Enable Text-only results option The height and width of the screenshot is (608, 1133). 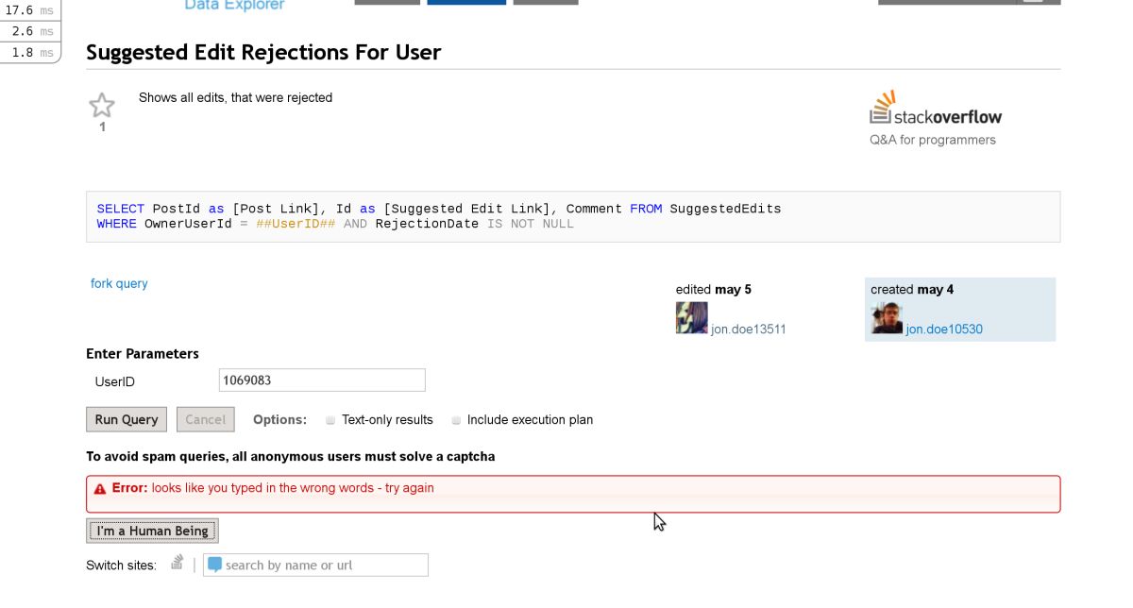coord(330,420)
